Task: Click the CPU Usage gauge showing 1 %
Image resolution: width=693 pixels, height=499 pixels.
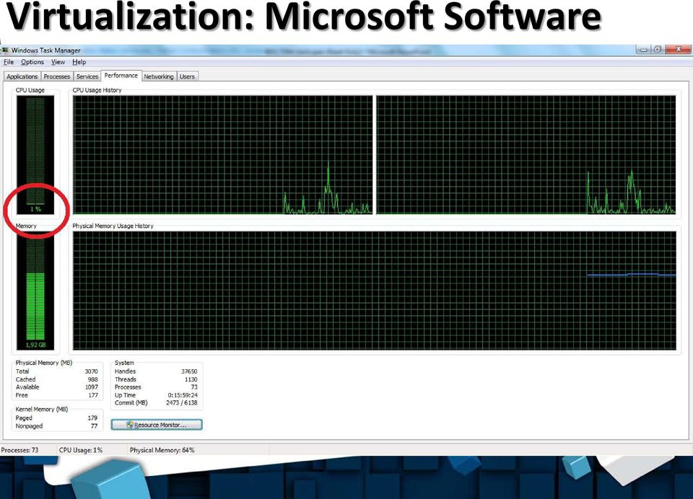Action: [35, 155]
